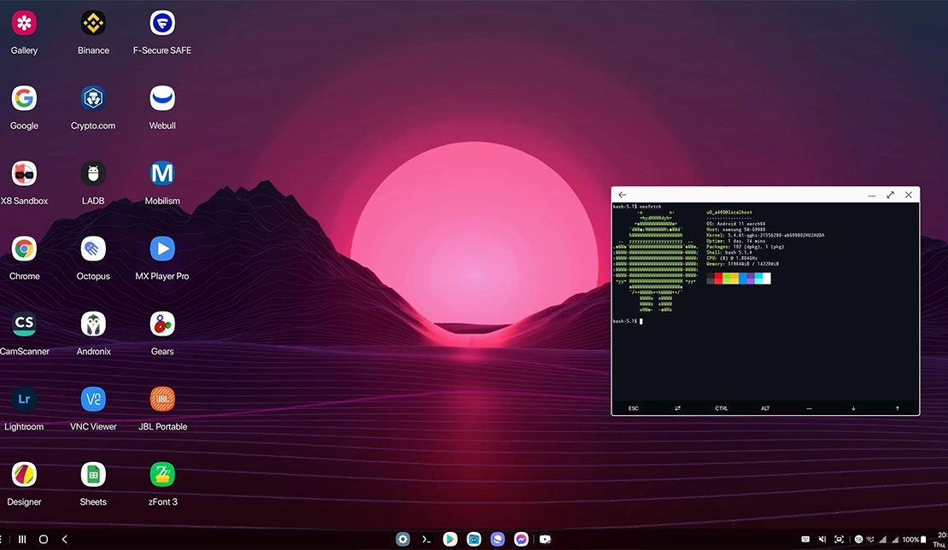The height and width of the screenshot is (550, 948).
Task: Open Andronix from the desktop
Action: 92,325
